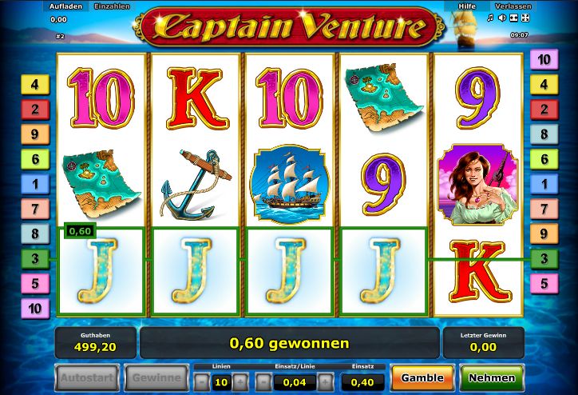The width and height of the screenshot is (578, 395).
Task: Click the lady portrait symbol on reel five
Action: [477, 184]
